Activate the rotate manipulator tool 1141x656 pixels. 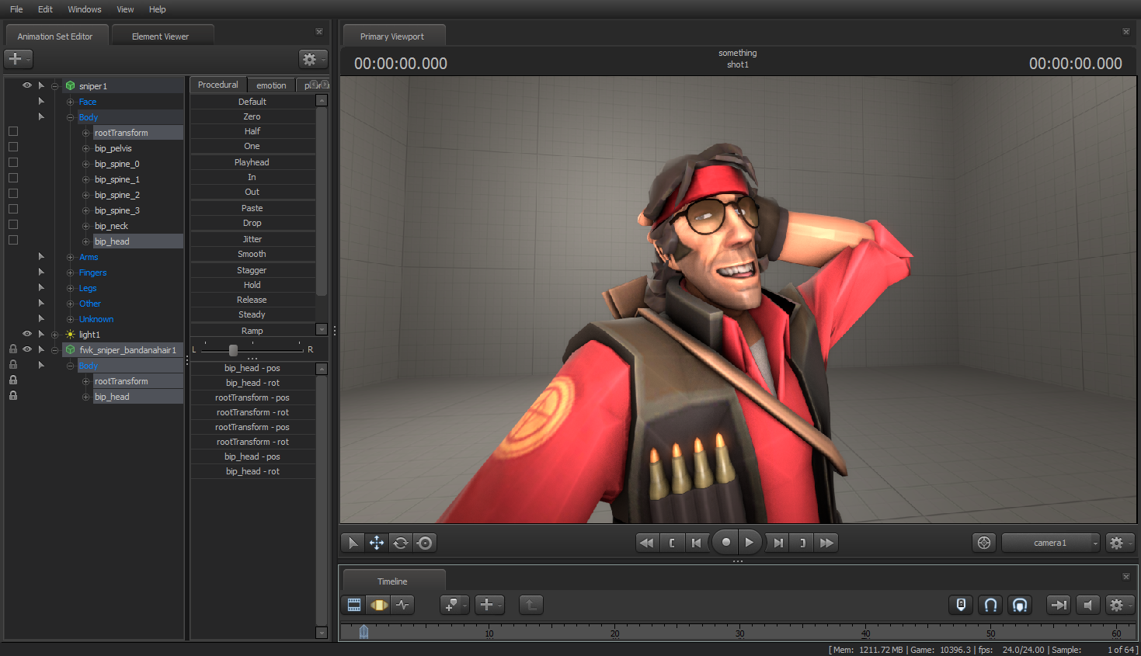[401, 543]
